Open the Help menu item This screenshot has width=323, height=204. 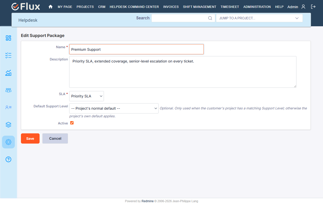279,7
